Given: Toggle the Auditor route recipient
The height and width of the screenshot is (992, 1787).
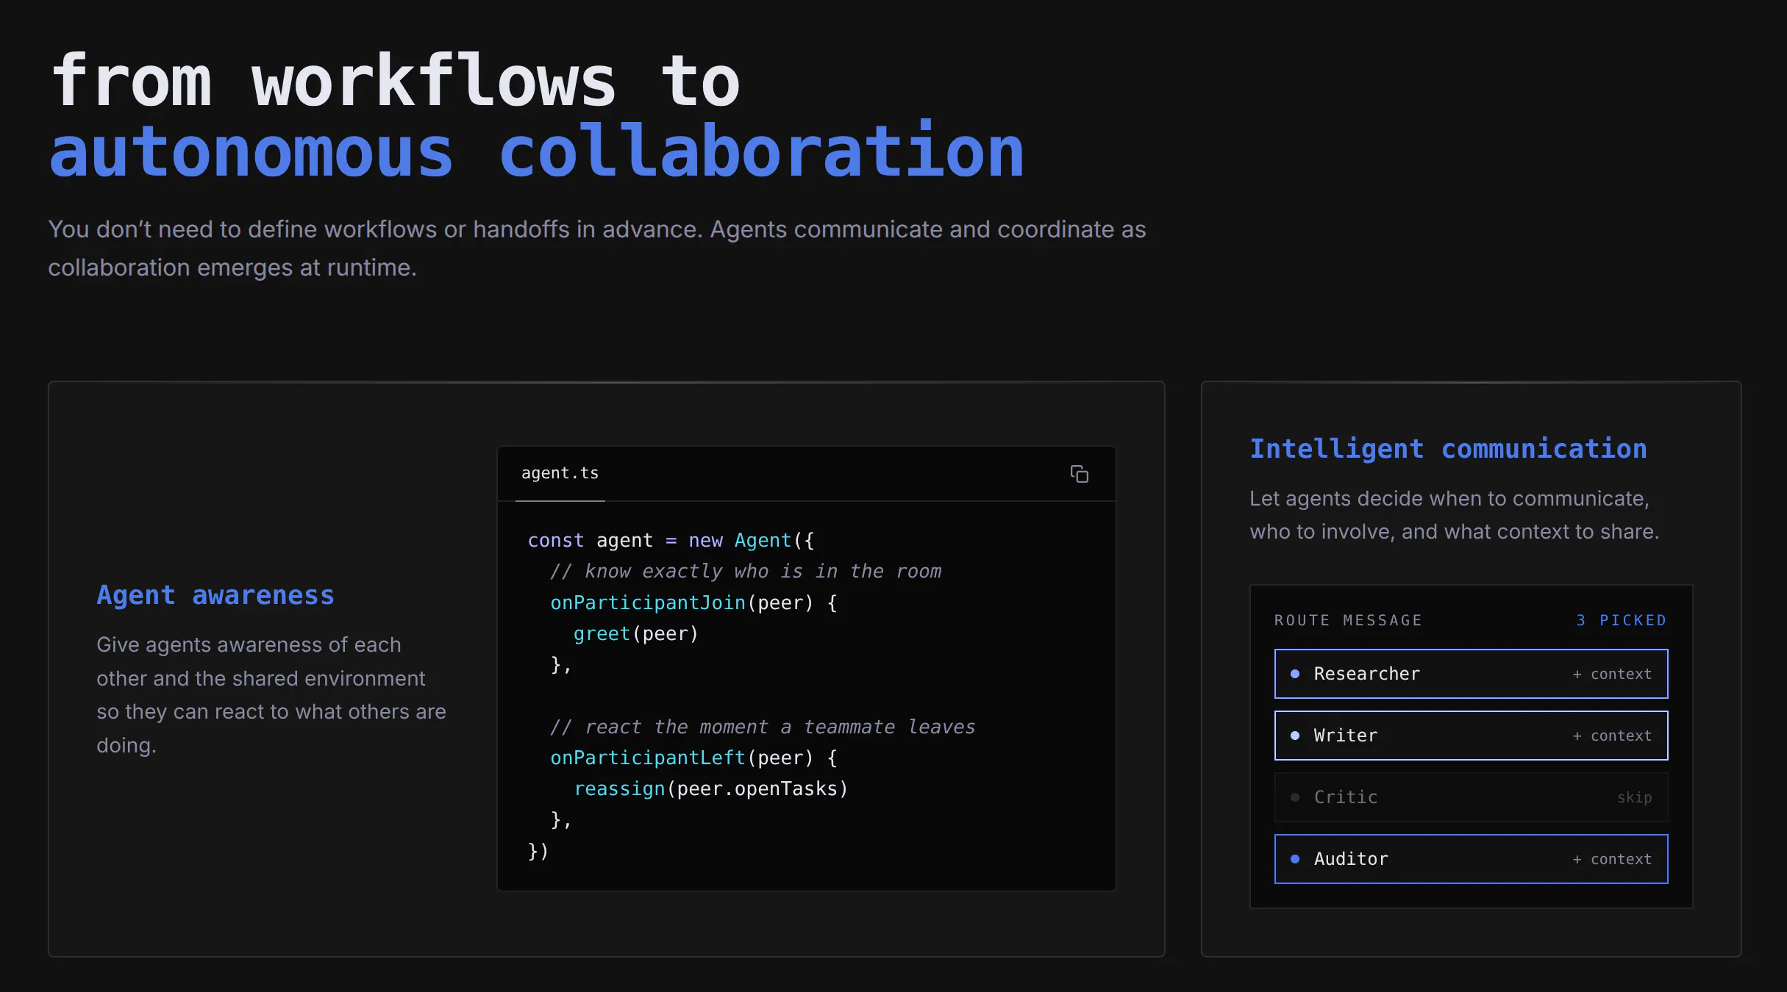Looking at the screenshot, I should click(x=1471, y=859).
